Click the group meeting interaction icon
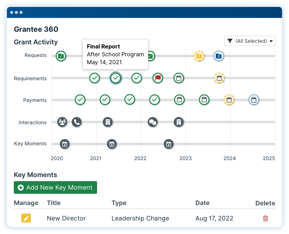 click(62, 122)
